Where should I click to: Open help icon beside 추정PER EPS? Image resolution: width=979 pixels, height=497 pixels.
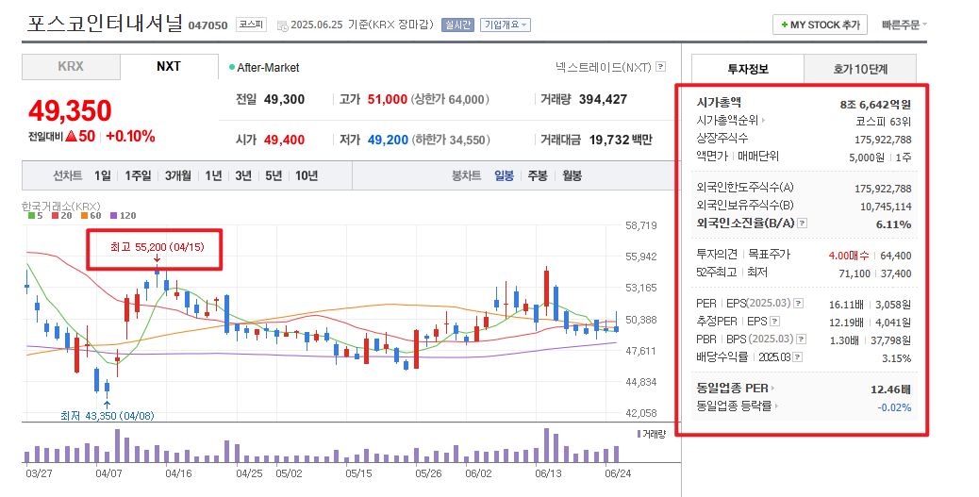coord(775,322)
